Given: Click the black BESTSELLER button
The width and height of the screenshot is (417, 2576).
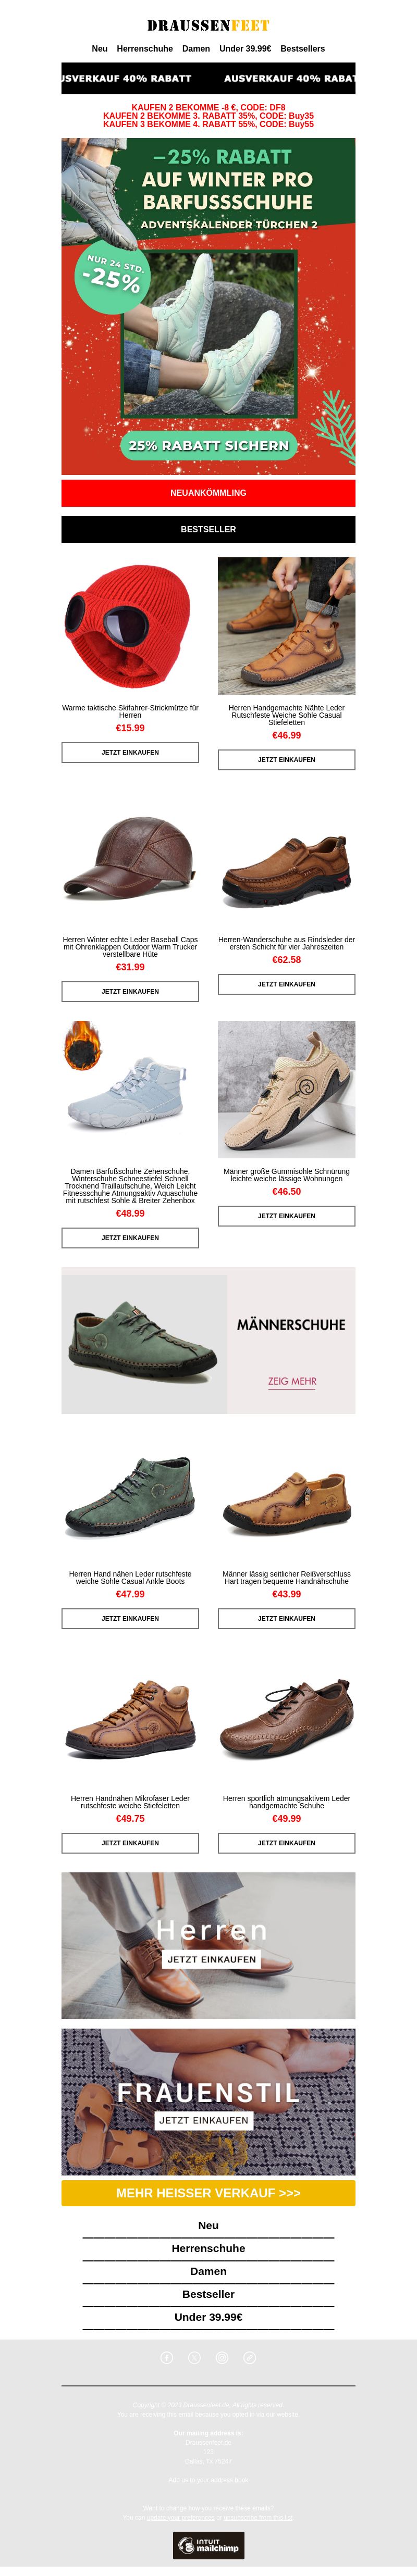Looking at the screenshot, I should 208,529.
